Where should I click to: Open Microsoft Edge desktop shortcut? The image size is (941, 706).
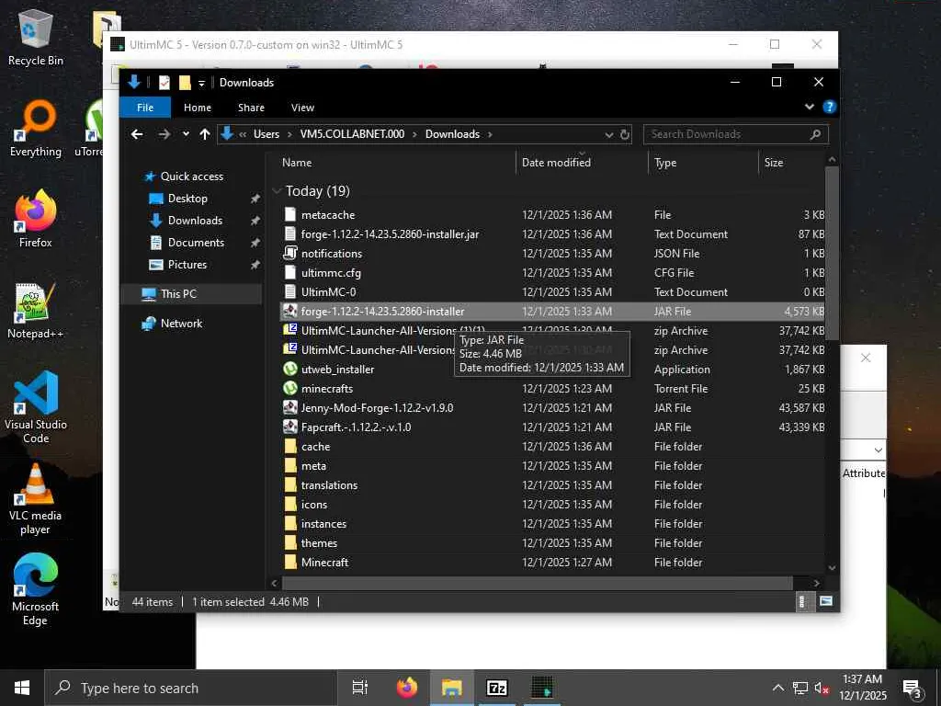(x=36, y=589)
